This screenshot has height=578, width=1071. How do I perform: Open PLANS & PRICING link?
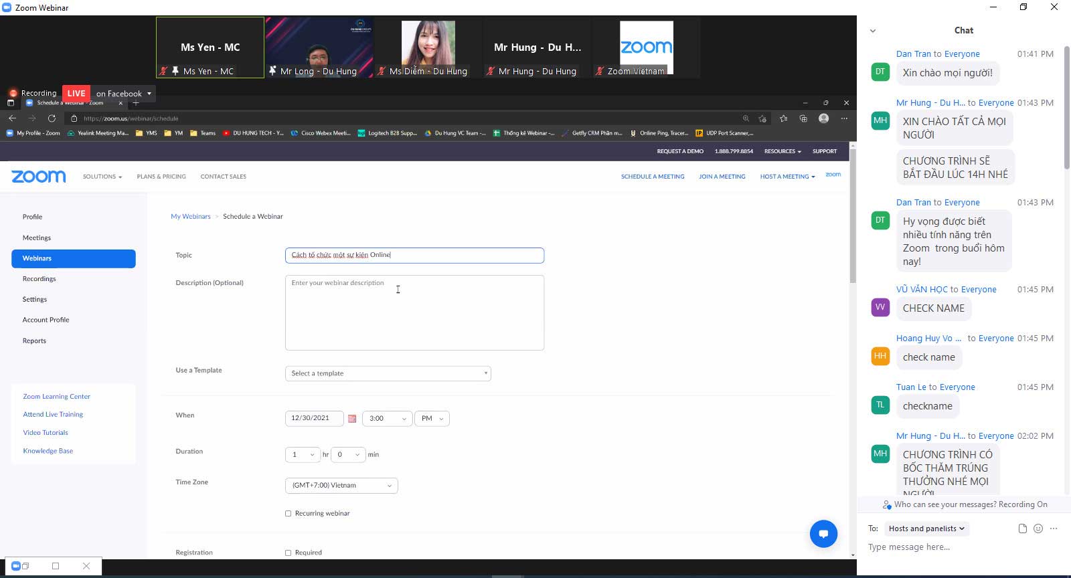coord(161,177)
